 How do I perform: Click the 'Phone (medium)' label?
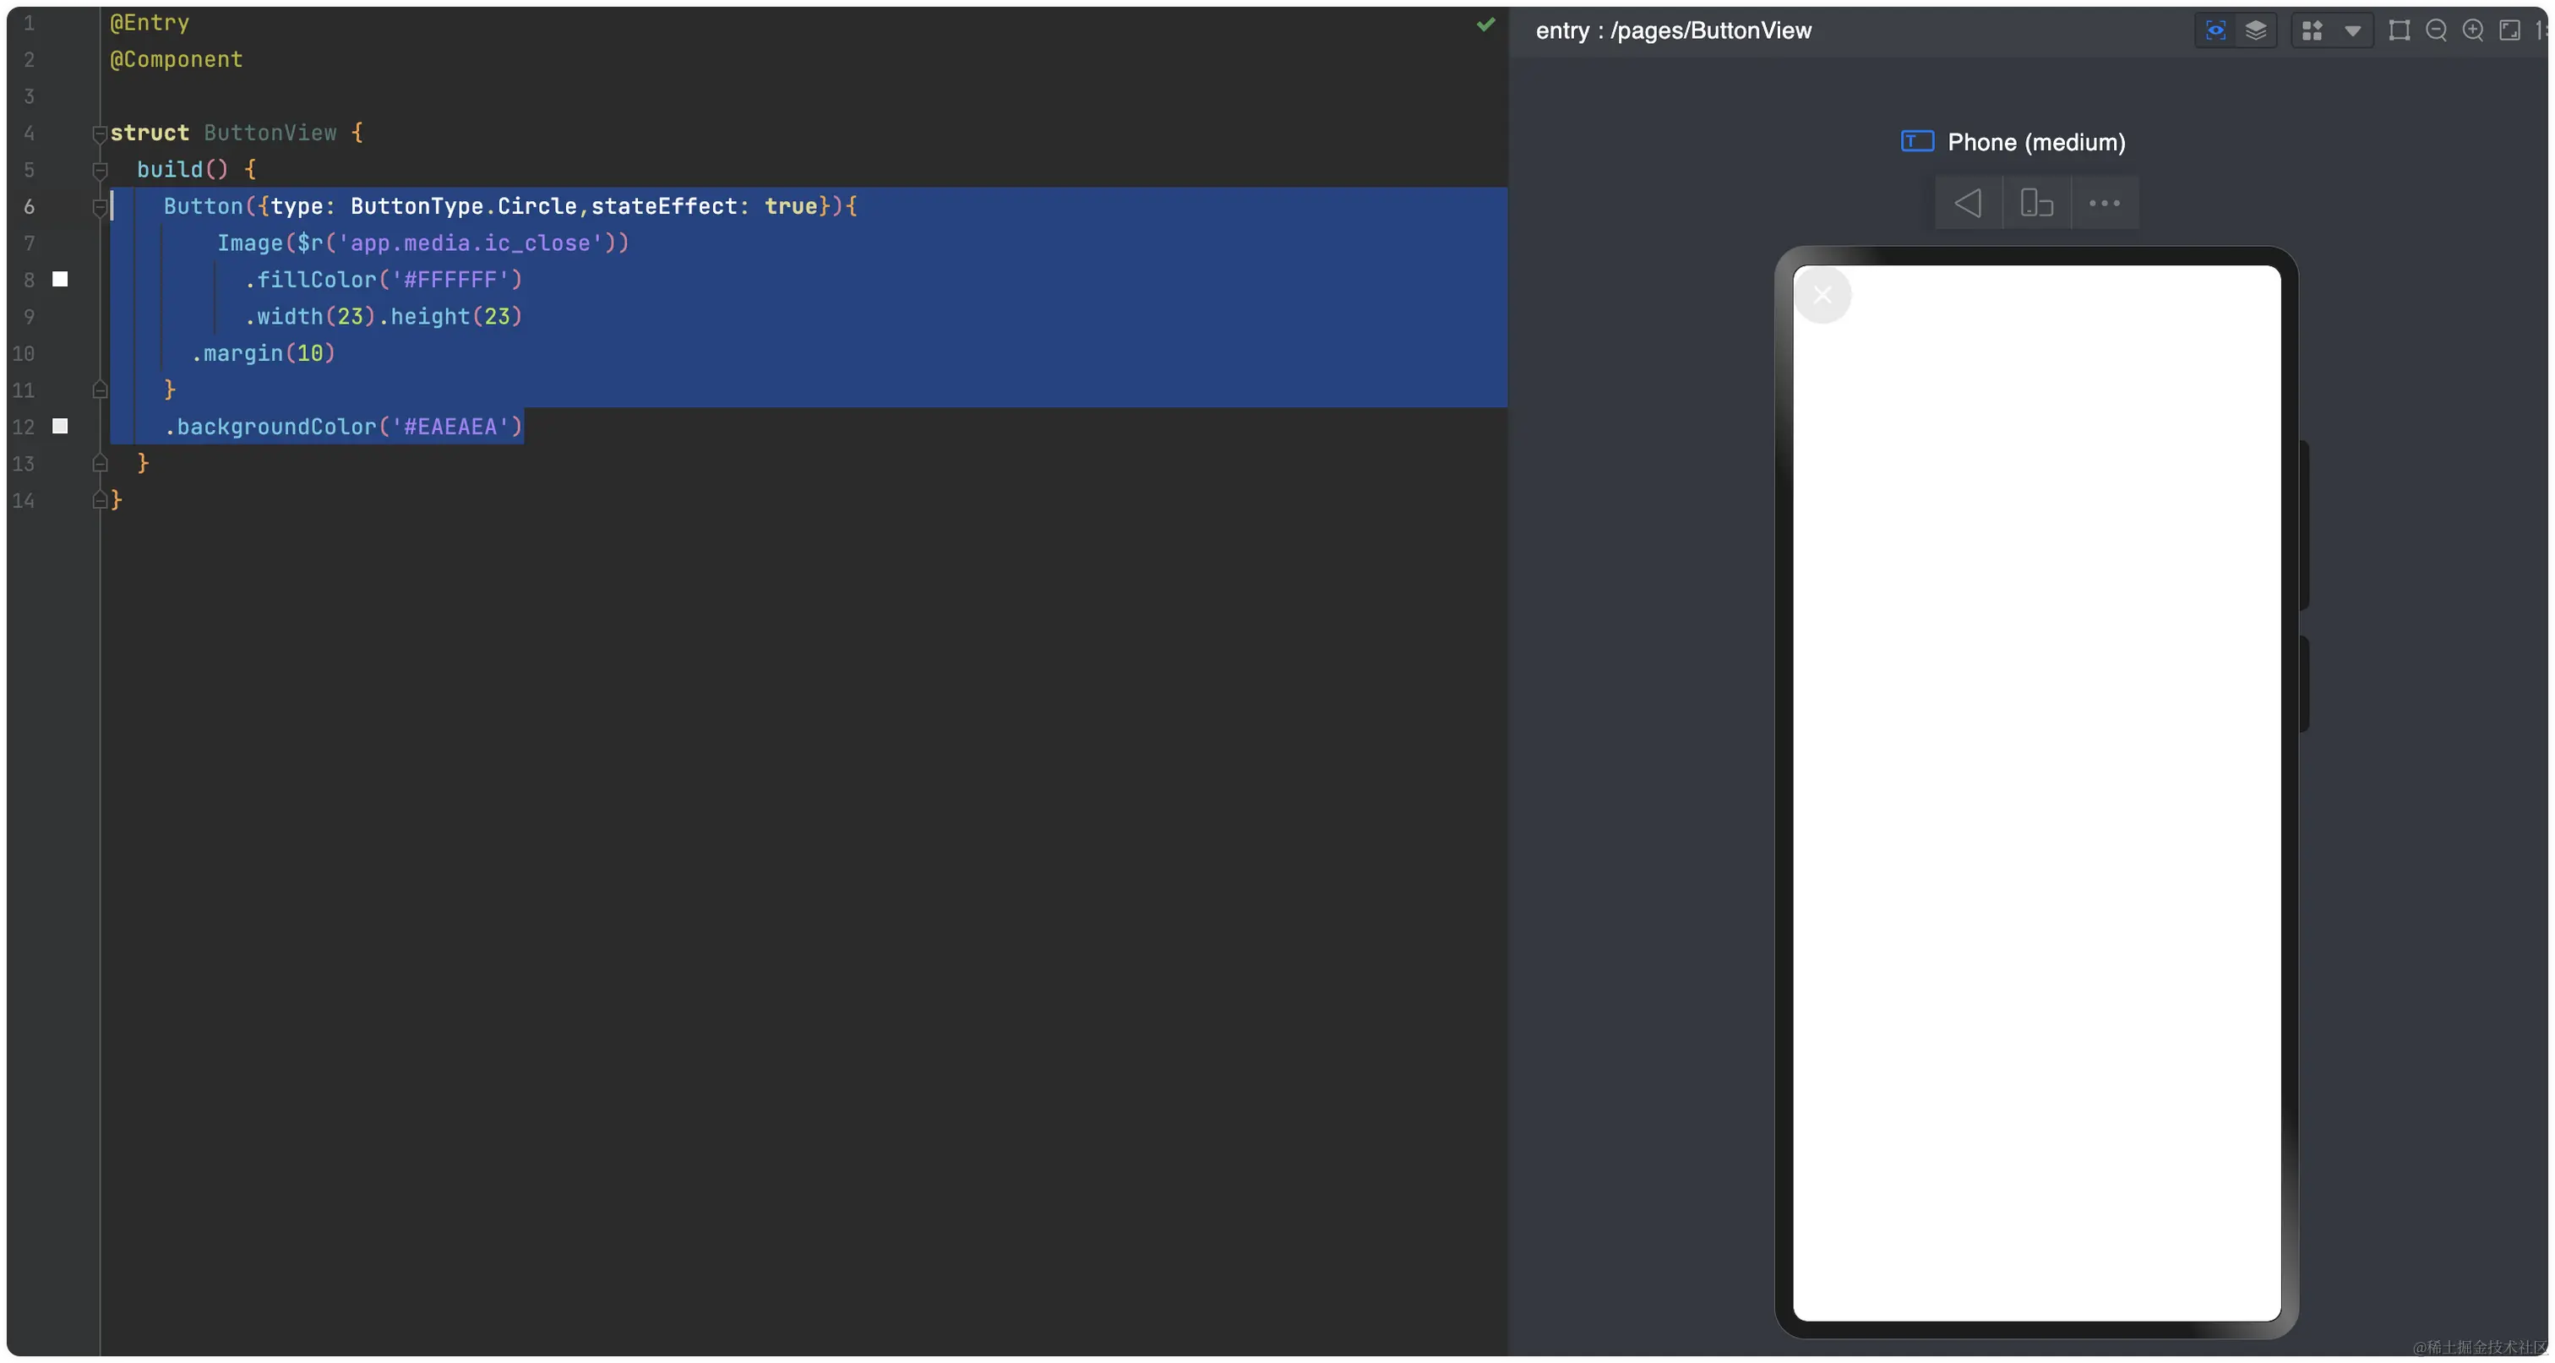[2036, 142]
